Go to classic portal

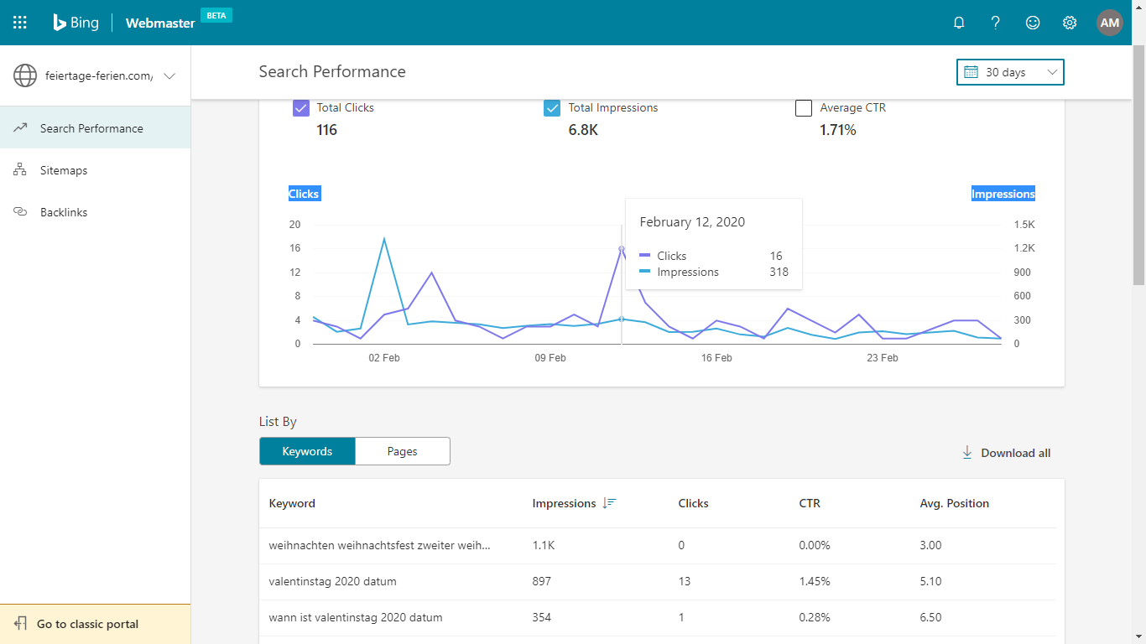coord(95,624)
